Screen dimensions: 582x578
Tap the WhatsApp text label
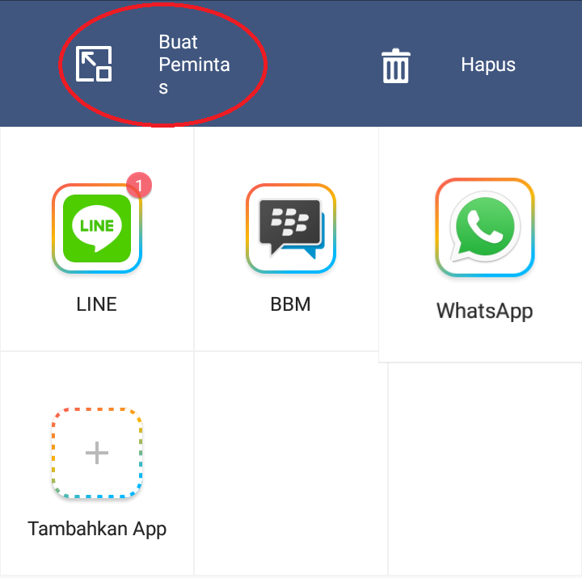pos(485,311)
